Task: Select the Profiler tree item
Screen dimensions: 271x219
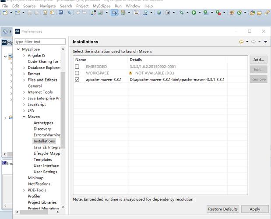Action: tap(34, 196)
